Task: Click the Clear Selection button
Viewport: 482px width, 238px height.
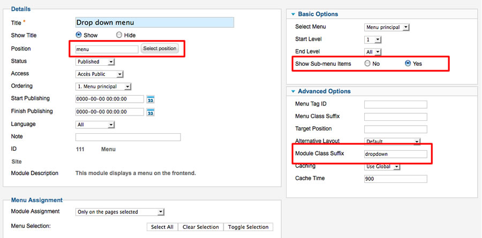Action: click(201, 227)
